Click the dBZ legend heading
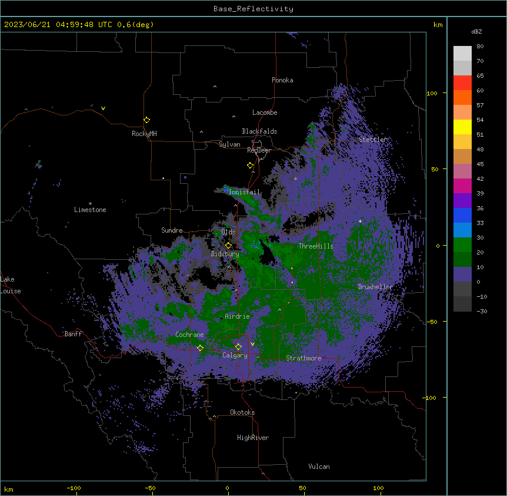507x496 pixels. (476, 31)
